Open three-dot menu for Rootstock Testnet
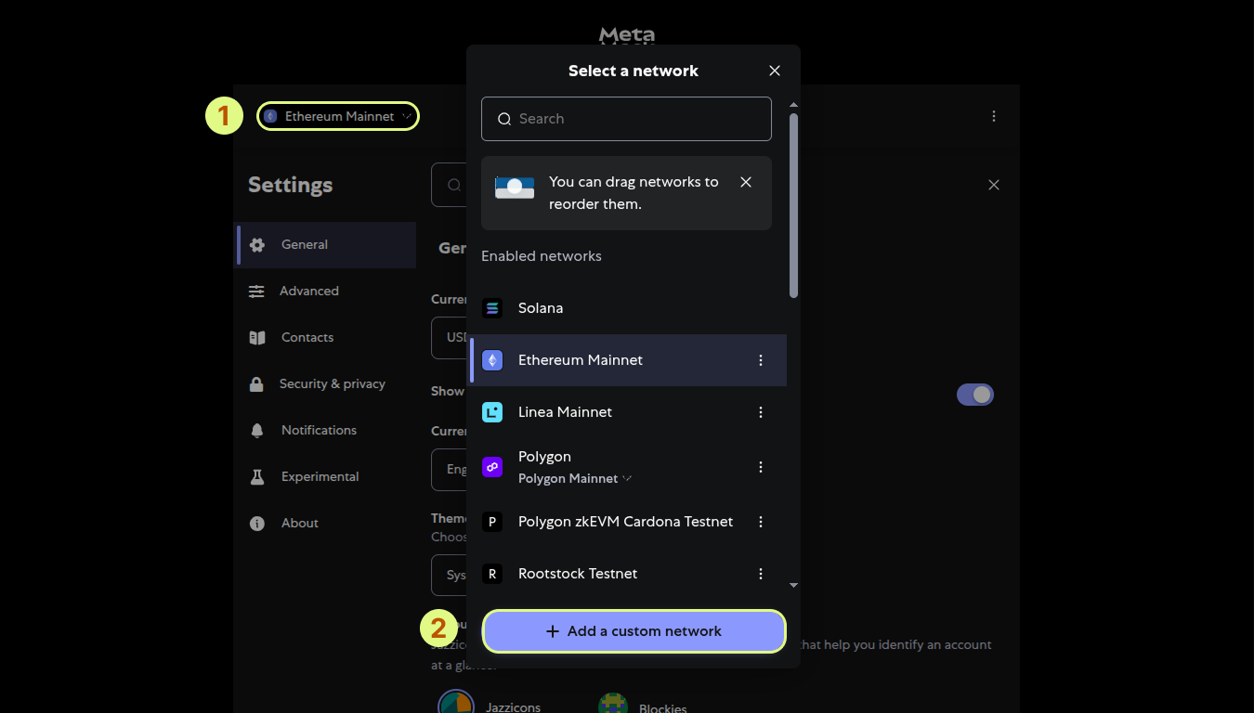The image size is (1254, 713). point(761,574)
